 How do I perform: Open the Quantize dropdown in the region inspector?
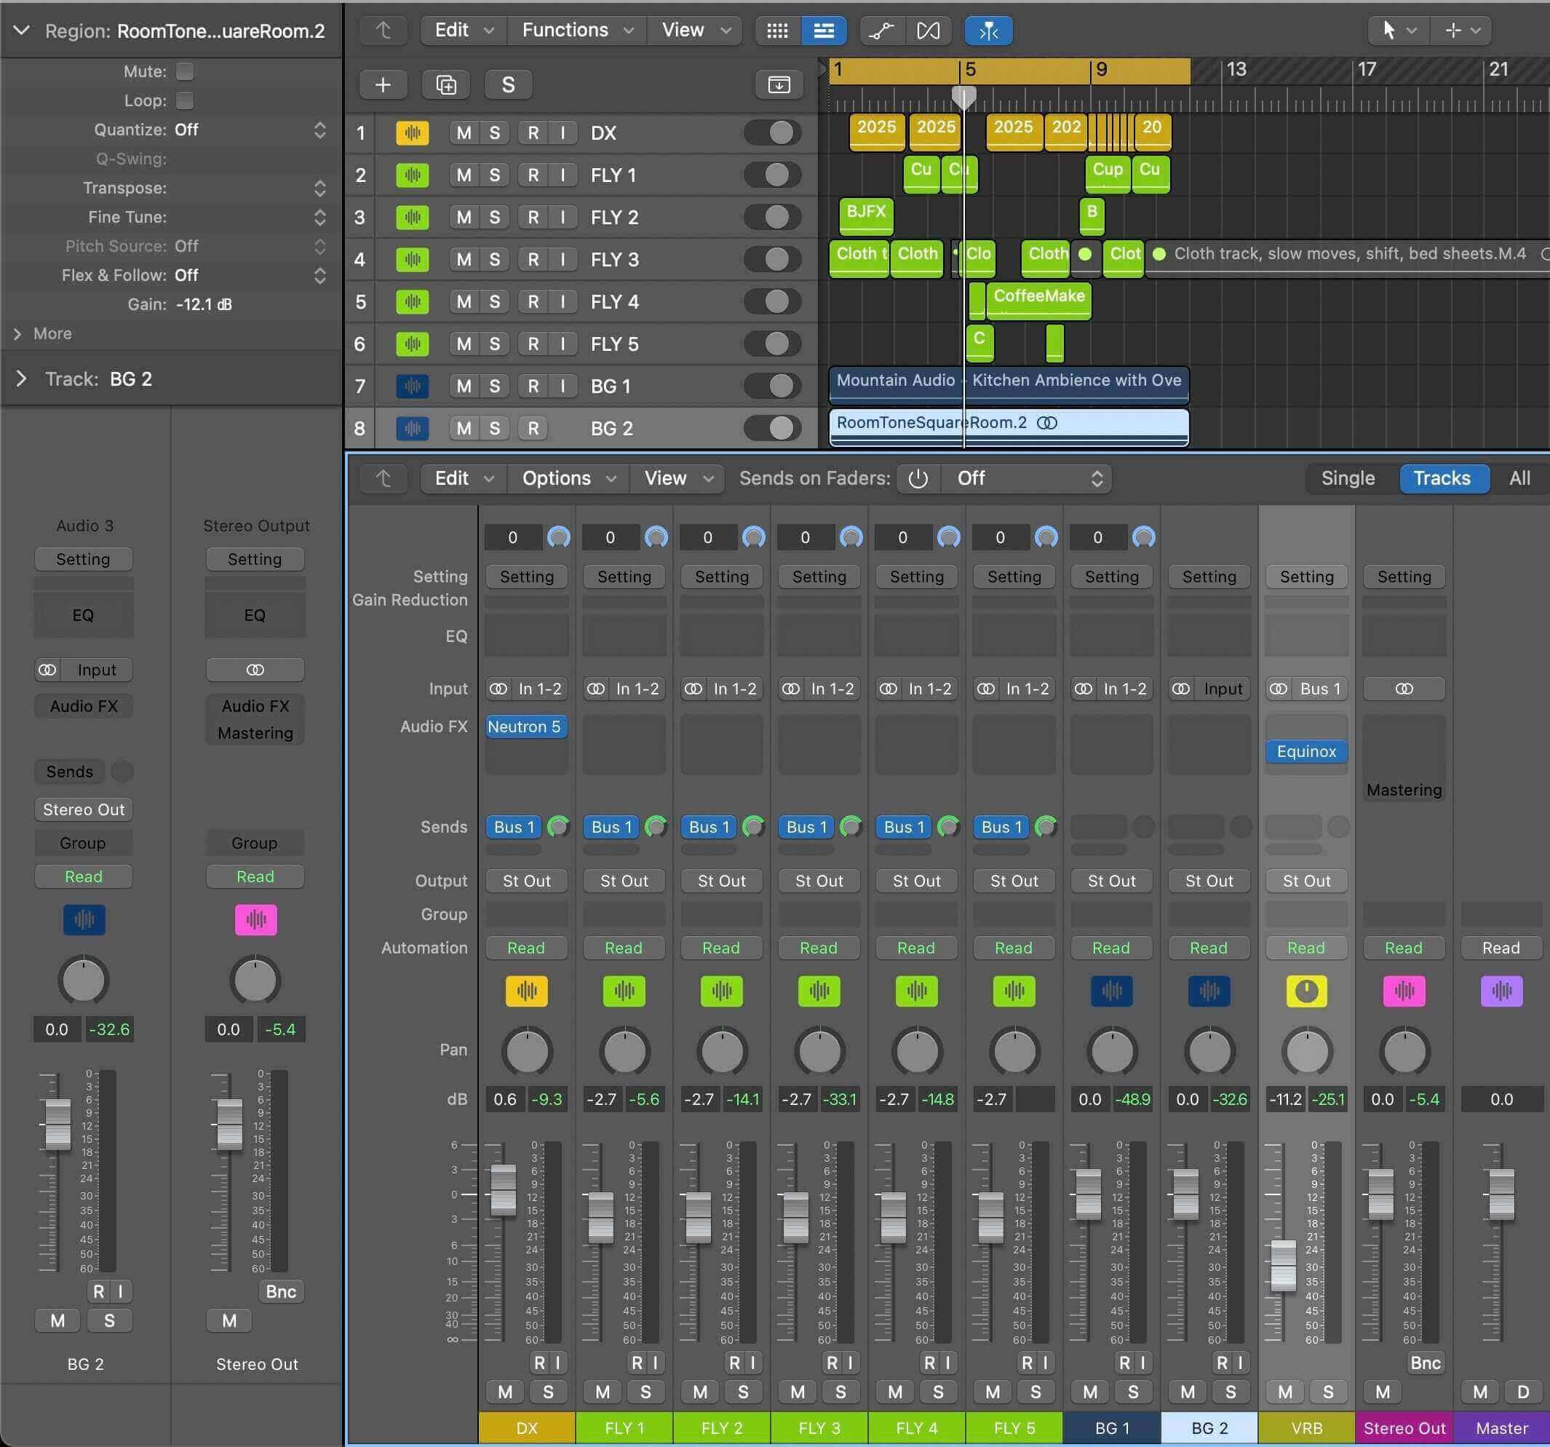(x=250, y=130)
